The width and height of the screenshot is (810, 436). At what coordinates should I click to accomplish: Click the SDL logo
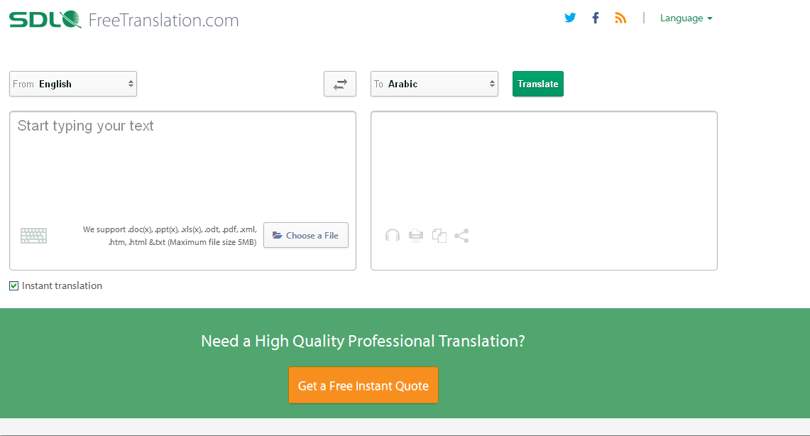(45, 19)
